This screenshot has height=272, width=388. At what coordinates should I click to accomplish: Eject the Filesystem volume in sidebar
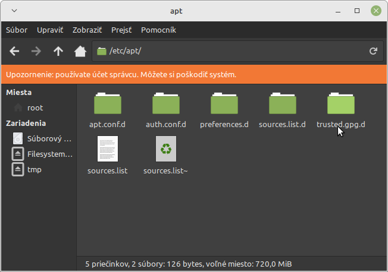[18, 154]
